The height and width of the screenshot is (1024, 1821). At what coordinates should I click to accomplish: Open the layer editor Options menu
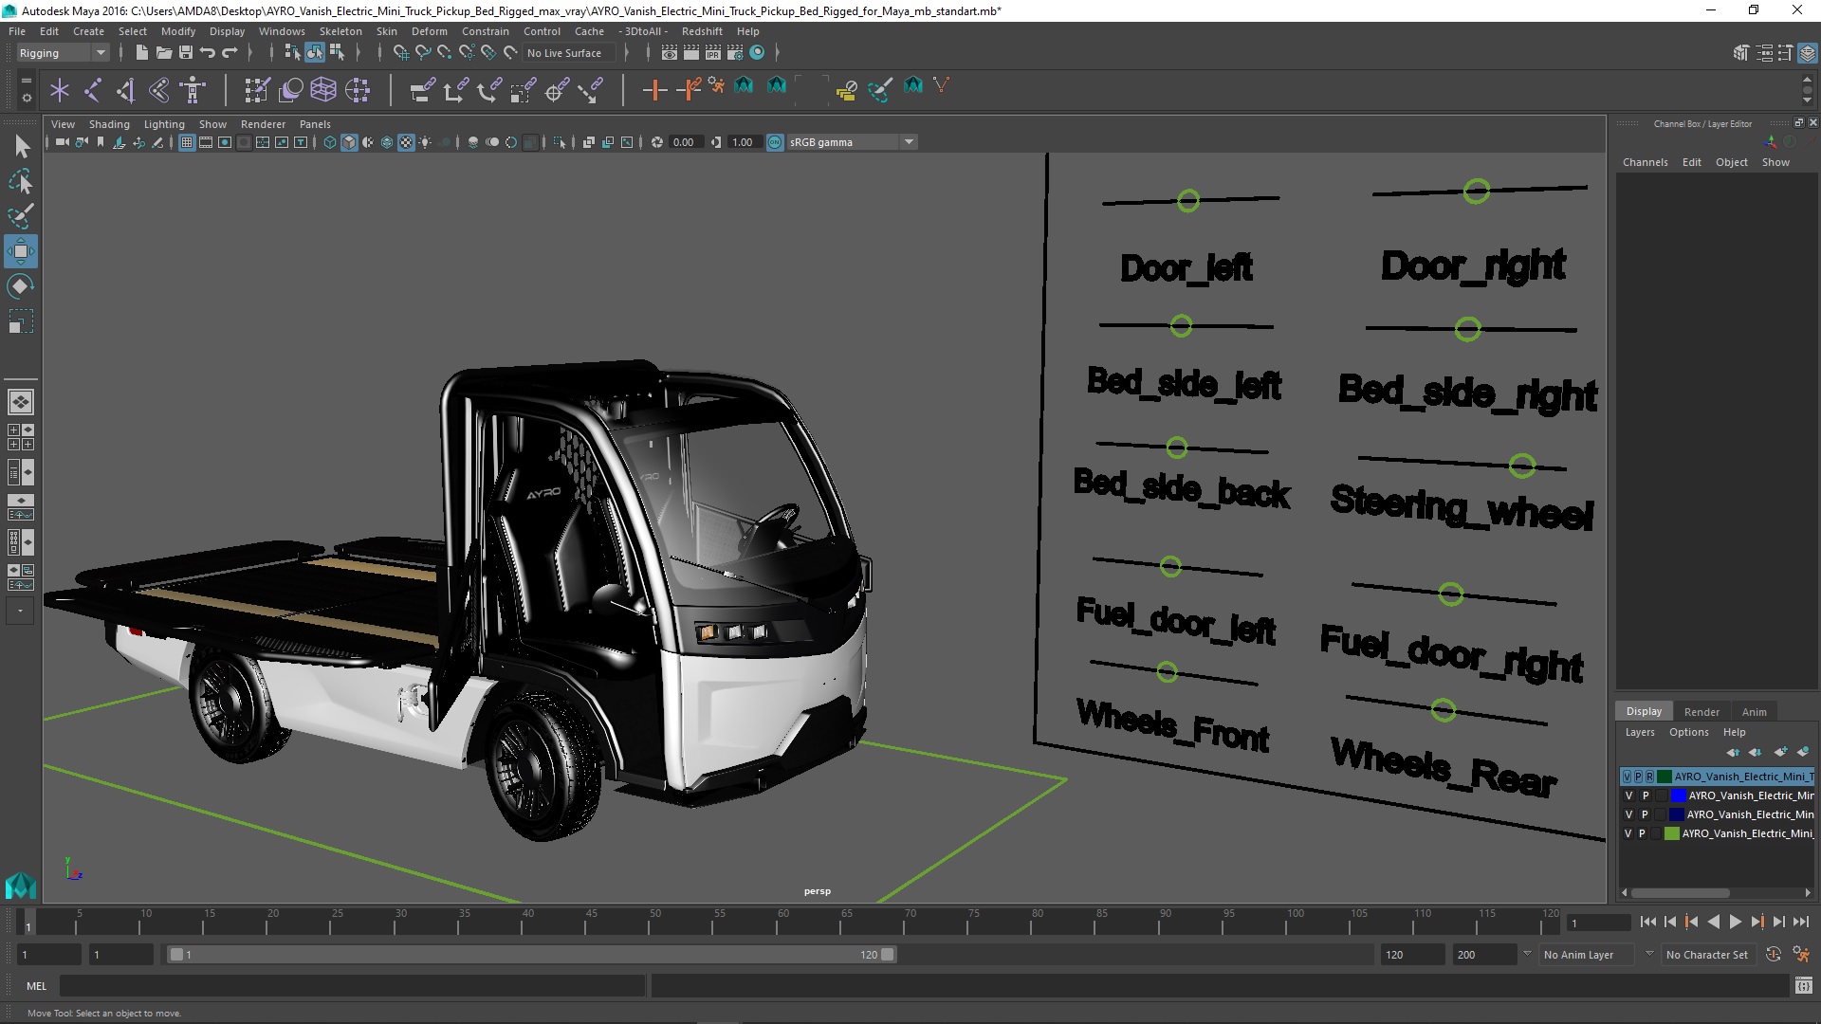1689,732
